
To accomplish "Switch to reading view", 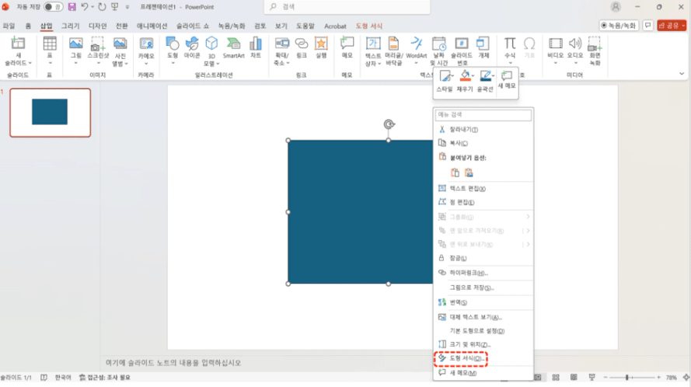I will tap(574, 378).
